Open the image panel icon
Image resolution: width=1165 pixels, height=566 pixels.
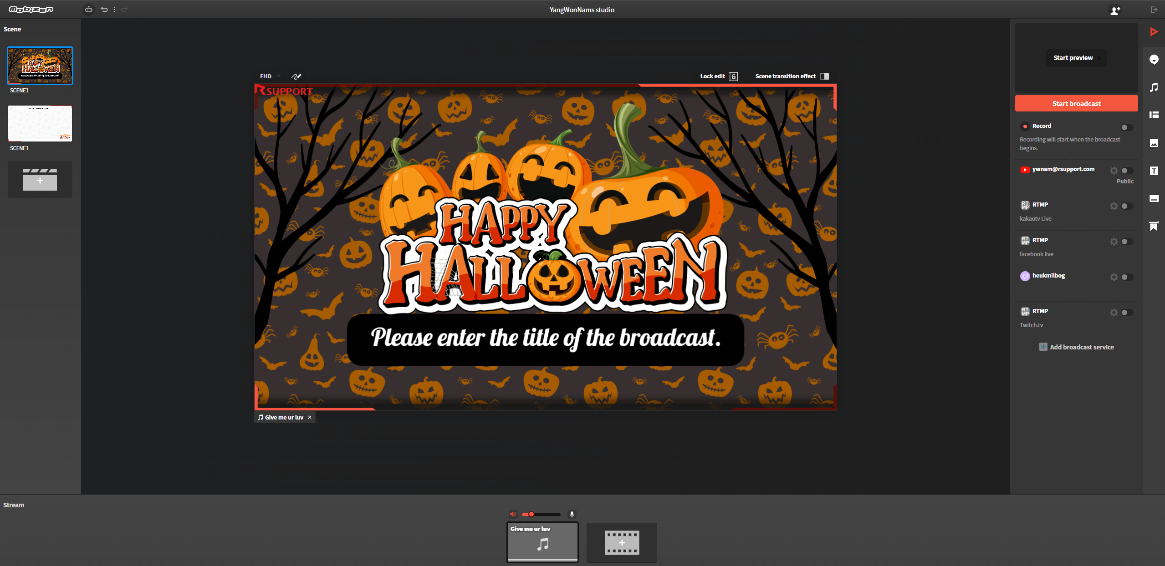[1154, 143]
